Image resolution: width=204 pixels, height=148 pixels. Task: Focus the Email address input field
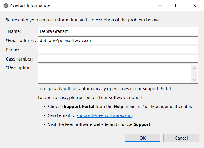(x=118, y=40)
